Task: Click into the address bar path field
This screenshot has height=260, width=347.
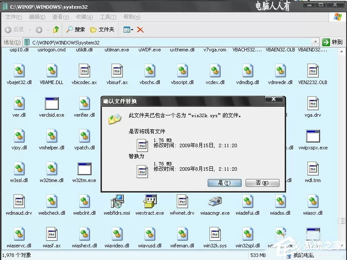Action: pyautogui.click(x=168, y=42)
